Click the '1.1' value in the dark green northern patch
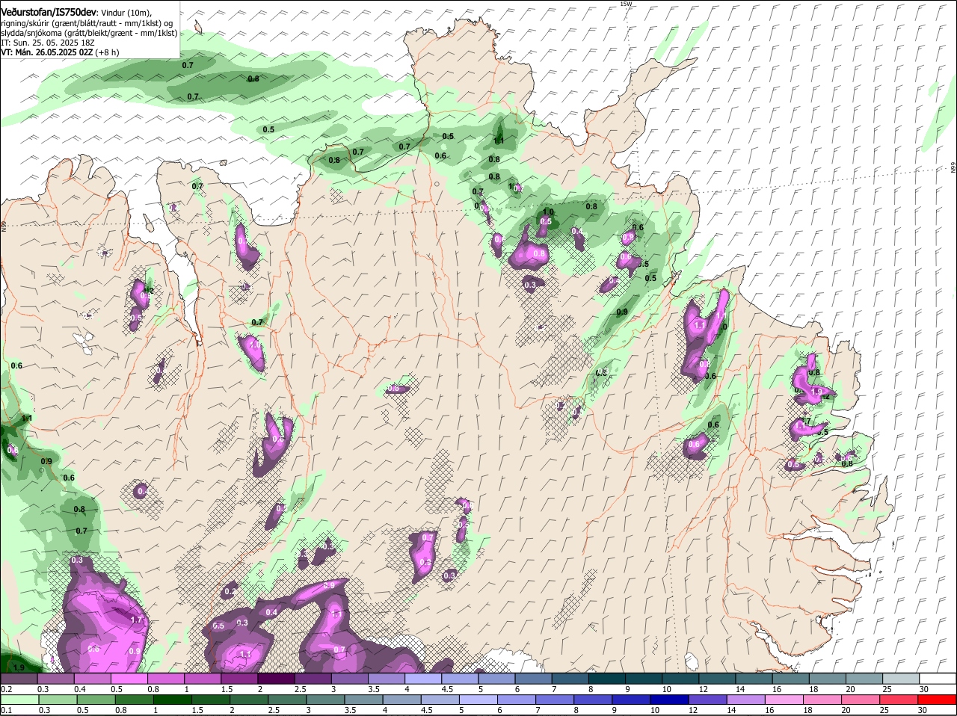This screenshot has height=716, width=957. pyautogui.click(x=499, y=141)
